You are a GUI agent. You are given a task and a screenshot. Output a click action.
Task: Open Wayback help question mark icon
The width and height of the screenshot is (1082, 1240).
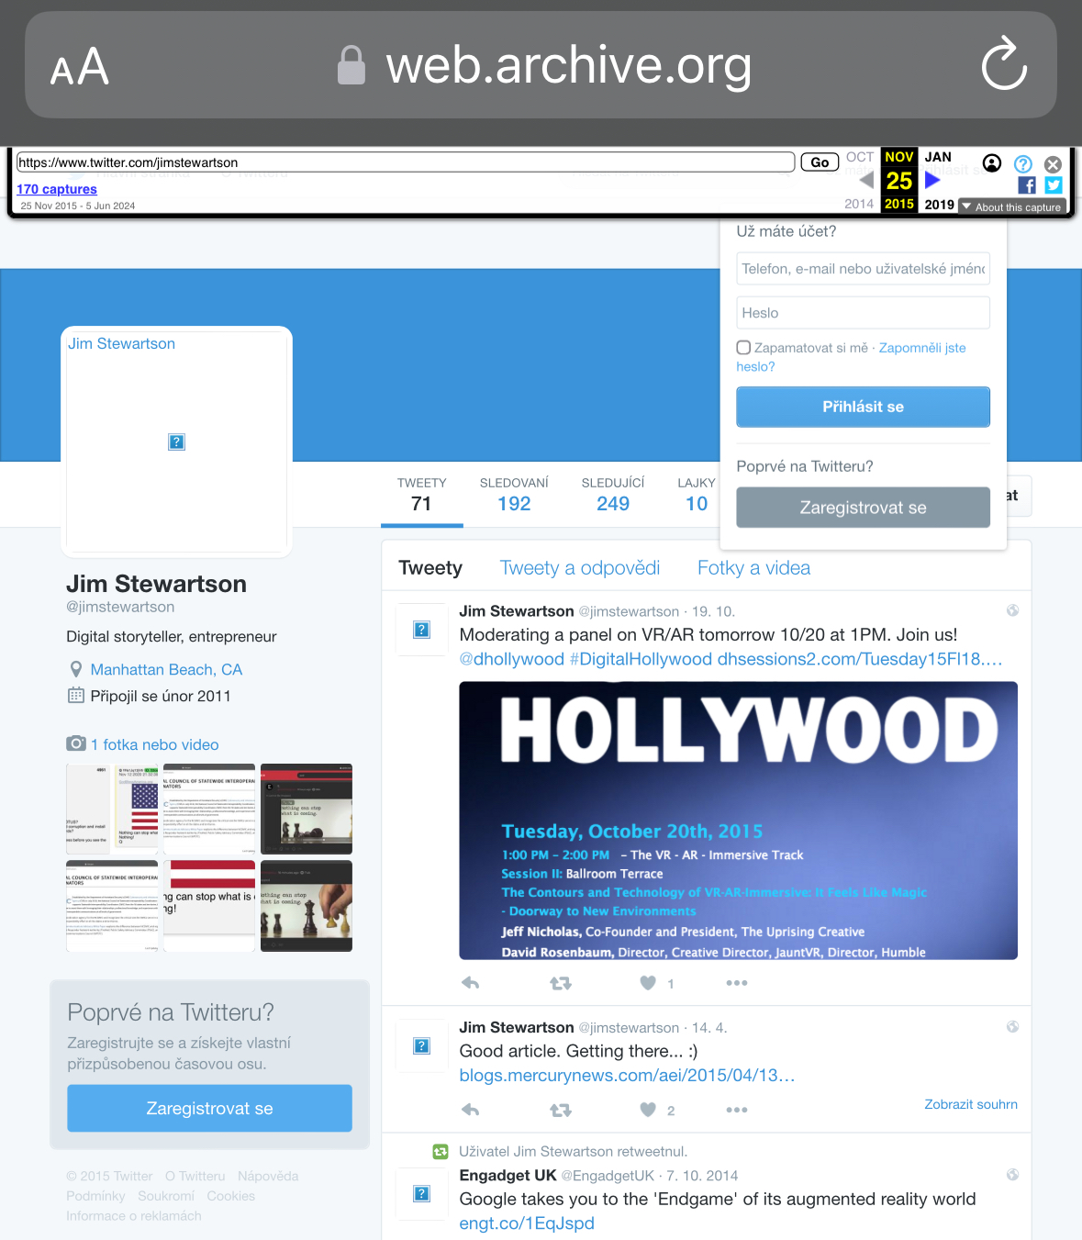tap(1023, 163)
